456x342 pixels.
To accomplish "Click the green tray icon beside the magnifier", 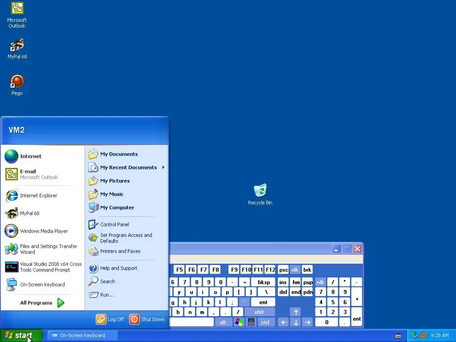I will [x=415, y=335].
